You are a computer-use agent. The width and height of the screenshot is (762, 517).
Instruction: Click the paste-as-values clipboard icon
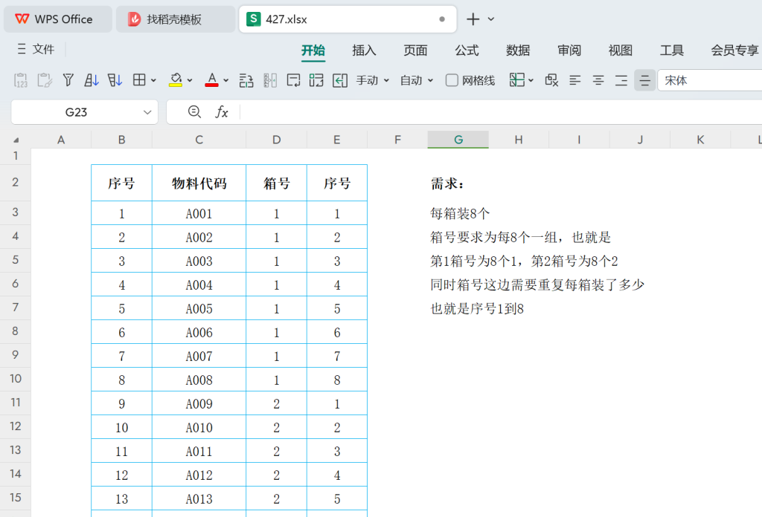(21, 80)
